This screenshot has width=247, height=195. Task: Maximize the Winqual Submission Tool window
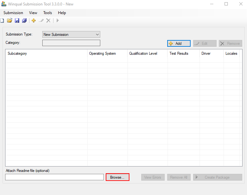(x=226, y=4)
